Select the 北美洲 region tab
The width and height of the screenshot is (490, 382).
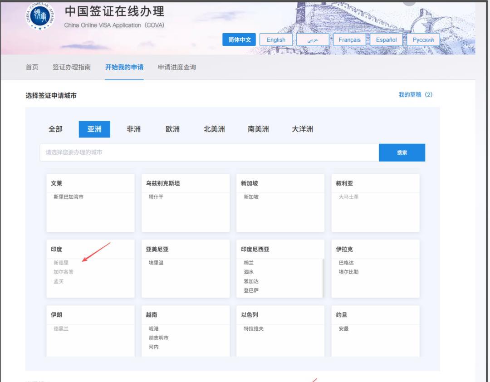(x=214, y=129)
